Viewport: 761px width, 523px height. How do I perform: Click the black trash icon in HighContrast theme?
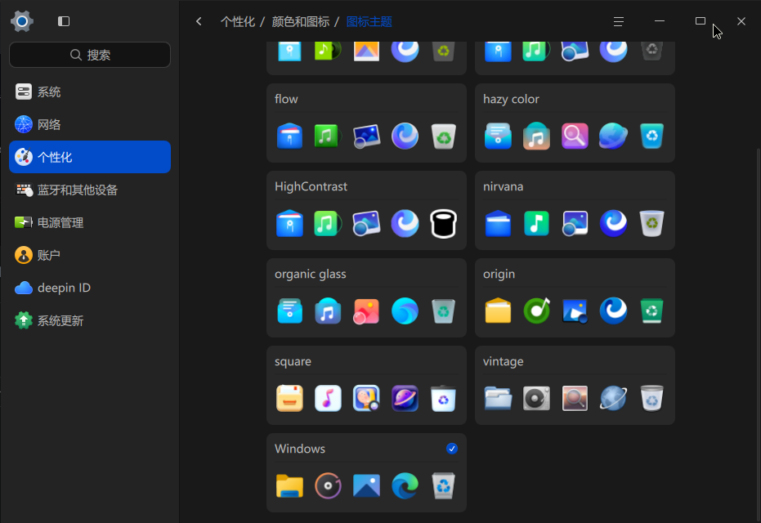pyautogui.click(x=444, y=224)
